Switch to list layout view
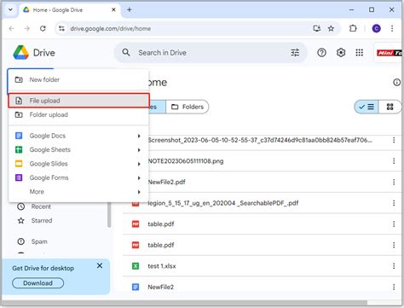This screenshot has width=404, height=308. [x=366, y=107]
